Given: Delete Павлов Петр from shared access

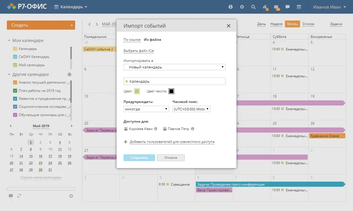Looking at the screenshot, I should pyautogui.click(x=192, y=129).
